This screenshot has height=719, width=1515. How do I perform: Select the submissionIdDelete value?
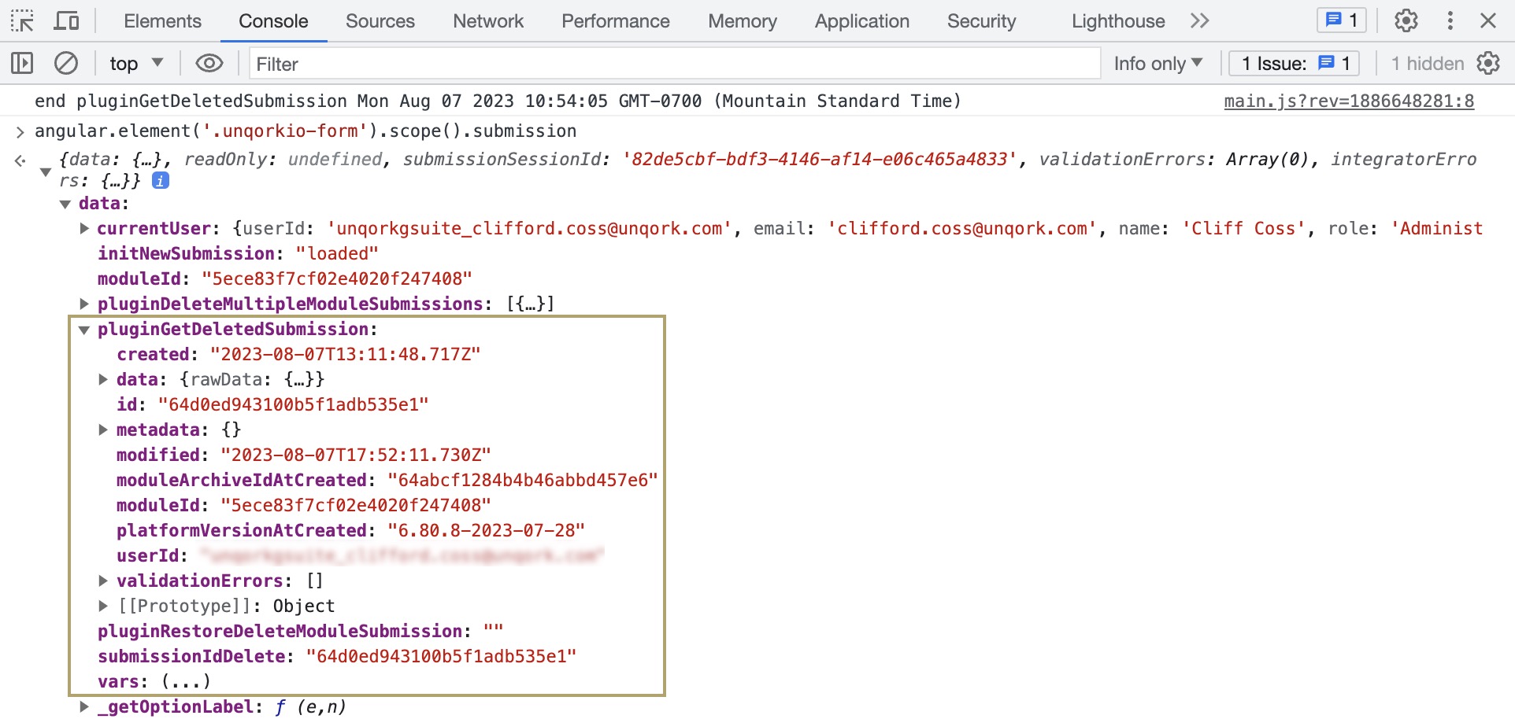(441, 656)
